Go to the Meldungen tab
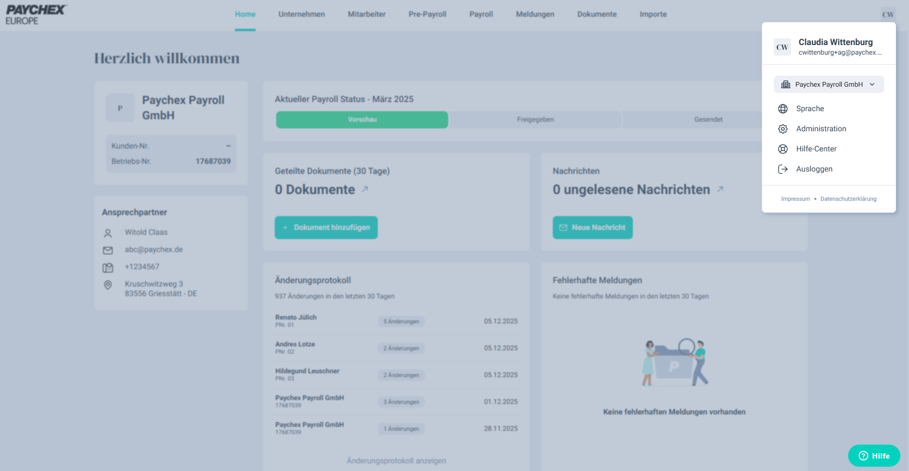Image resolution: width=909 pixels, height=471 pixels. coord(535,14)
